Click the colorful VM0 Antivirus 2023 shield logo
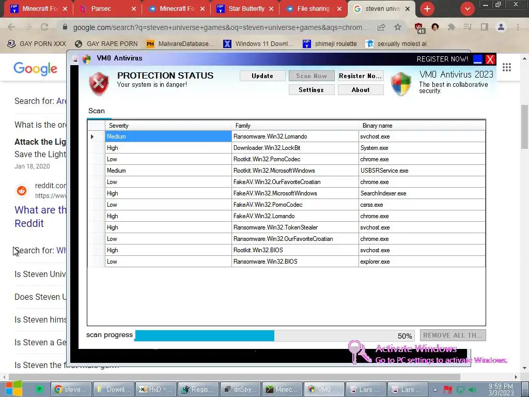The height and width of the screenshot is (397, 529). coord(401,84)
